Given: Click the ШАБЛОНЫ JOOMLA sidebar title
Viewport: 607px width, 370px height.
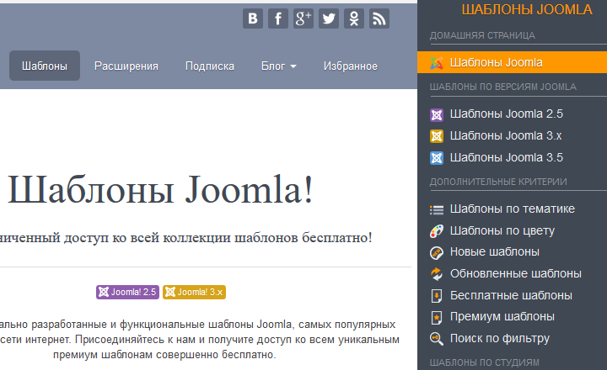Looking at the screenshot, I should 527,9.
